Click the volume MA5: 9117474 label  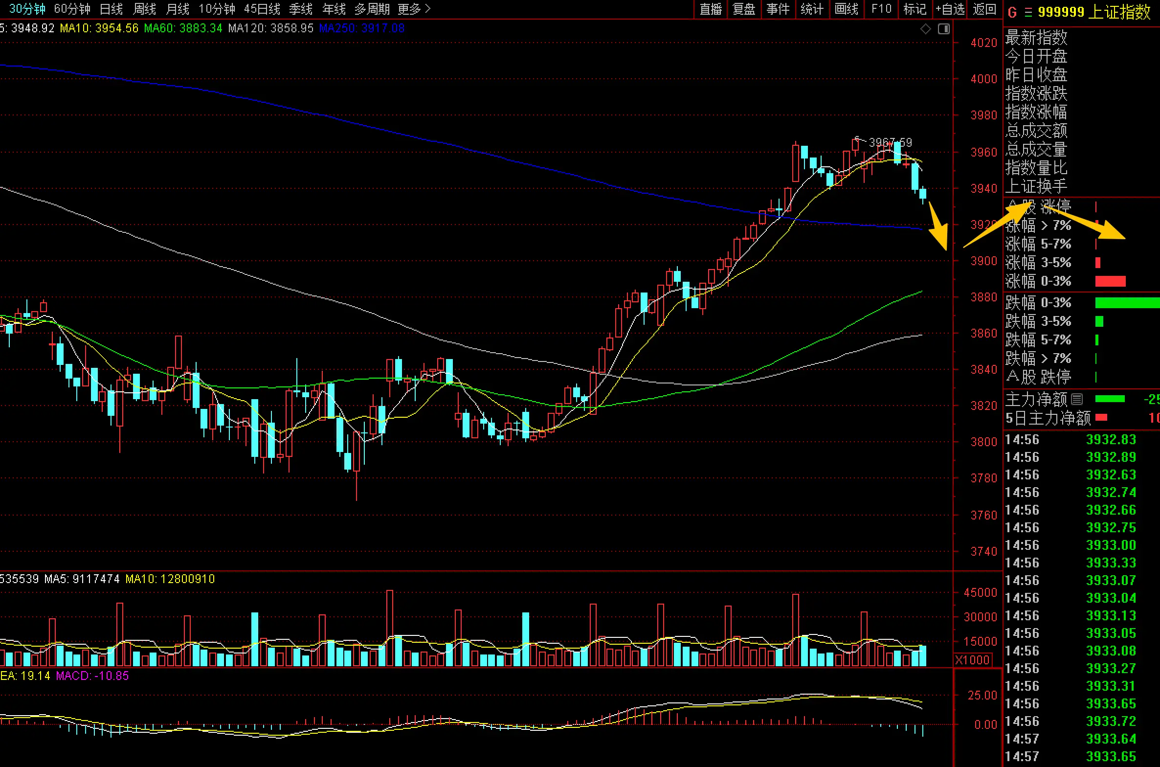click(82, 579)
